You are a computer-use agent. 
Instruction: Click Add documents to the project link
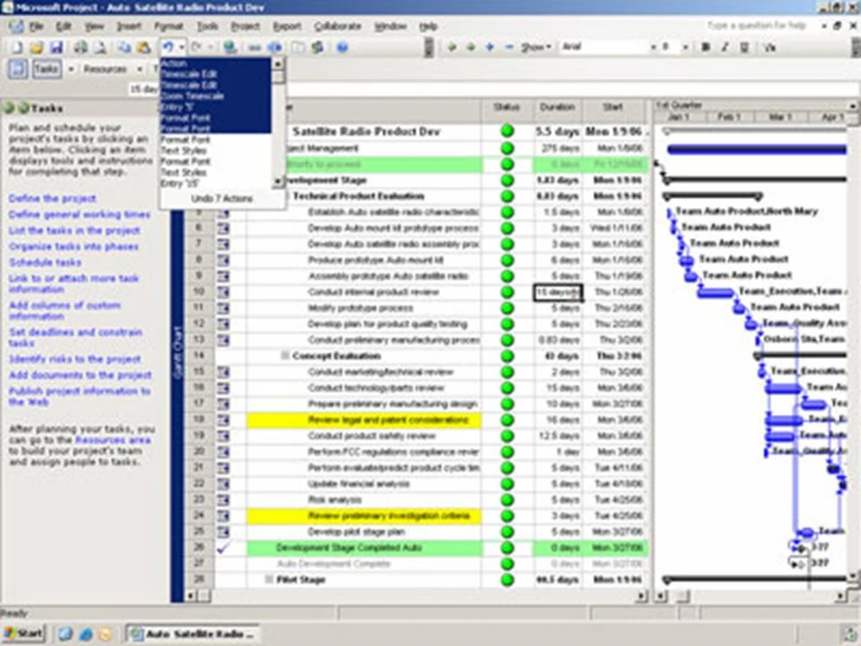coord(80,375)
